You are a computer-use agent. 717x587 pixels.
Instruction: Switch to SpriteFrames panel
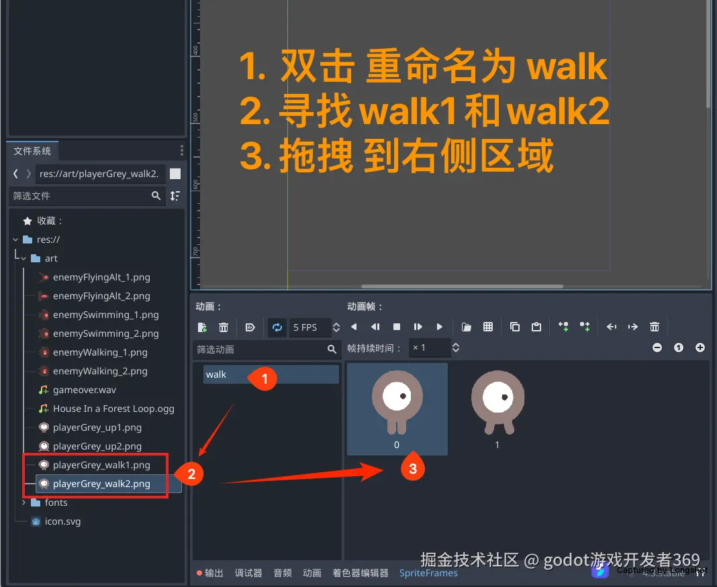pos(428,573)
